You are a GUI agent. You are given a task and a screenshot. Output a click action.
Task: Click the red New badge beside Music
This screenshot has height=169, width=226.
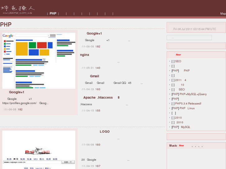(x=181, y=145)
